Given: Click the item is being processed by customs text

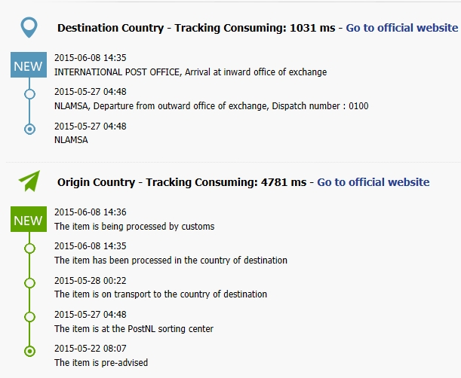Looking at the screenshot, I should (x=134, y=226).
